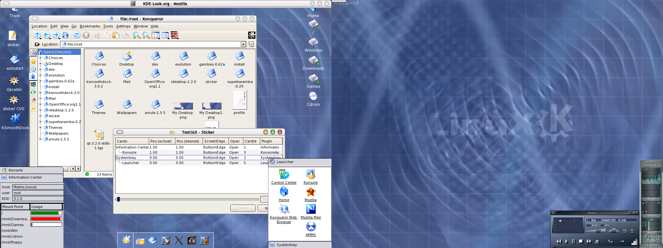Open the sidebar configuration wrench button
This screenshot has height=248, width=663.
pyautogui.click(x=33, y=52)
